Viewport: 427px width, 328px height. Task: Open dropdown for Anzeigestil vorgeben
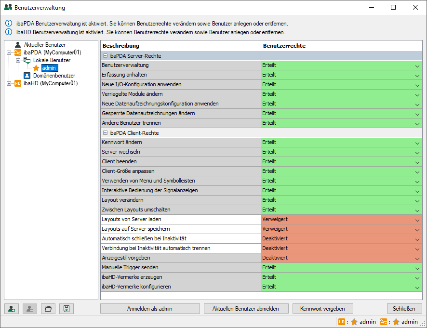pyautogui.click(x=417, y=258)
